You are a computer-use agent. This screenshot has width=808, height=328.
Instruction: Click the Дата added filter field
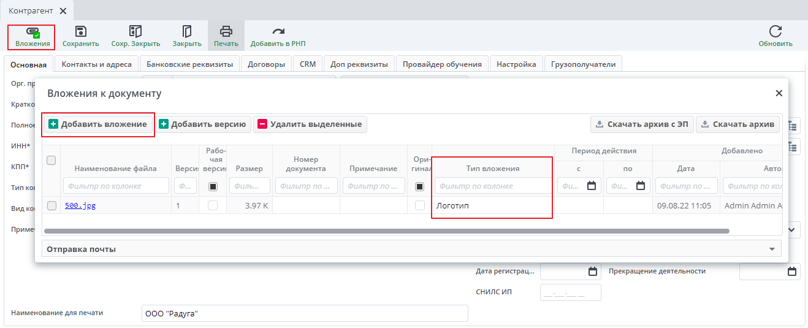point(687,186)
